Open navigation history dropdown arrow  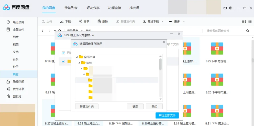pos(55,31)
